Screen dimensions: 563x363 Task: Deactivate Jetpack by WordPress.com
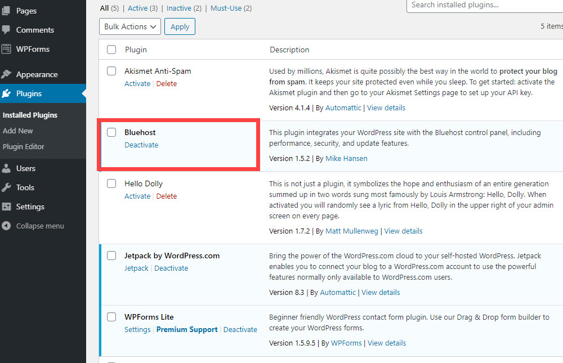[171, 268]
